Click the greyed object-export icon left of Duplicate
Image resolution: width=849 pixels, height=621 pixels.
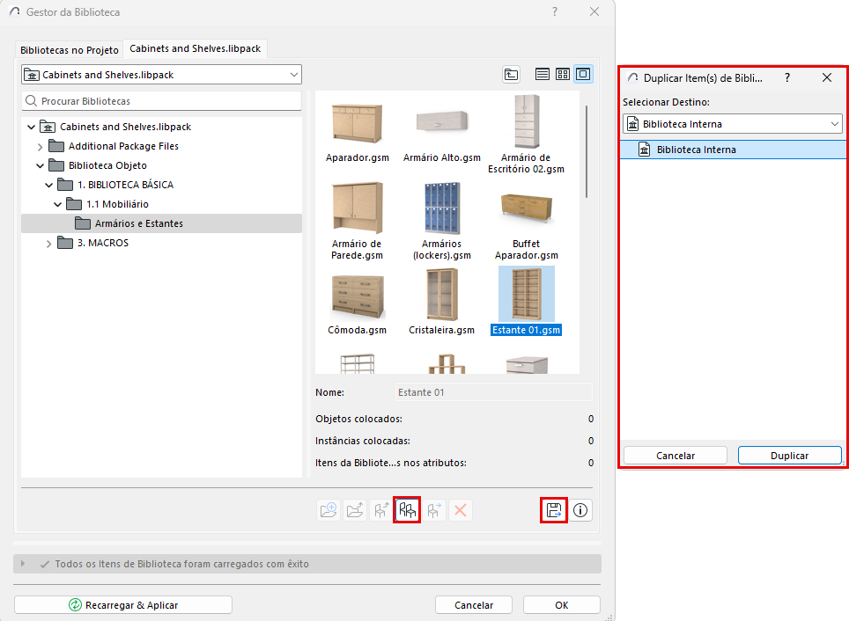pos(381,510)
